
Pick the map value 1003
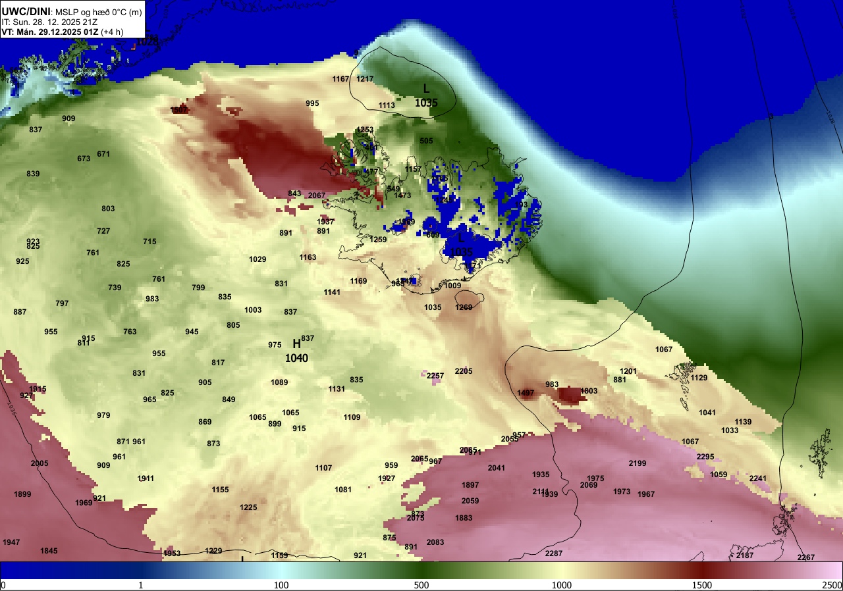253,310
